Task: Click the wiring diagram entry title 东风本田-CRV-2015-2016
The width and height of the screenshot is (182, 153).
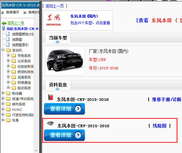Action: coord(83,126)
